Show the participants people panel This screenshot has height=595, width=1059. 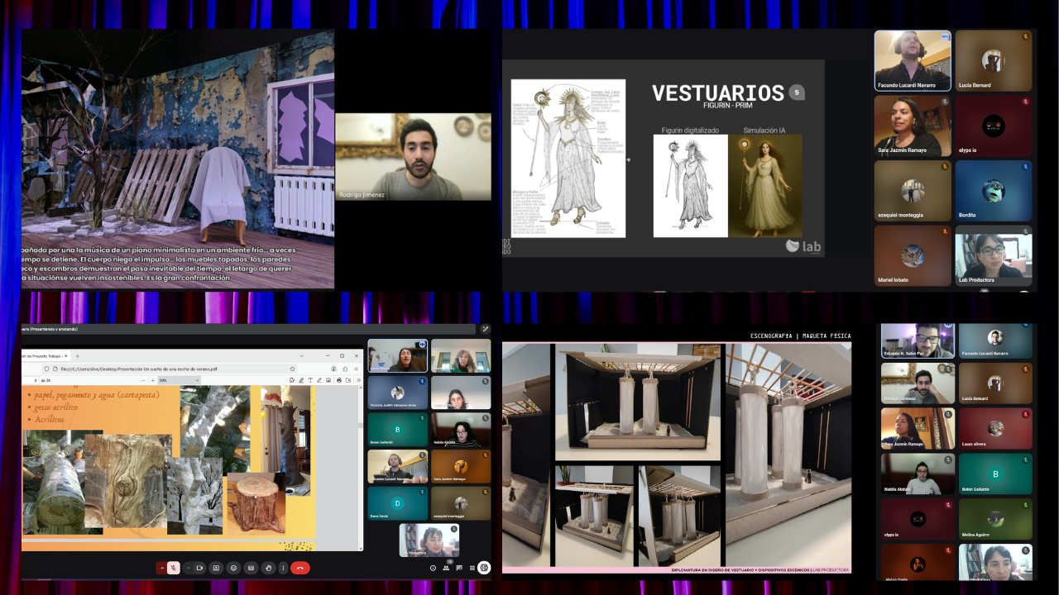tap(448, 568)
